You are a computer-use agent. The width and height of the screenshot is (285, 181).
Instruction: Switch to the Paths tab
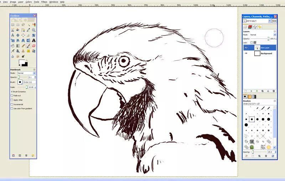[x=255, y=27]
